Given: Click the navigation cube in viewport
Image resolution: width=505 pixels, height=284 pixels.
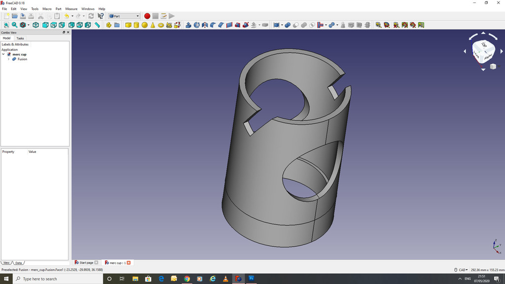Looking at the screenshot, I should click(483, 50).
